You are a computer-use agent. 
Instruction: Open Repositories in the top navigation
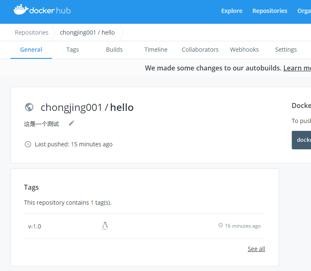pyautogui.click(x=270, y=11)
